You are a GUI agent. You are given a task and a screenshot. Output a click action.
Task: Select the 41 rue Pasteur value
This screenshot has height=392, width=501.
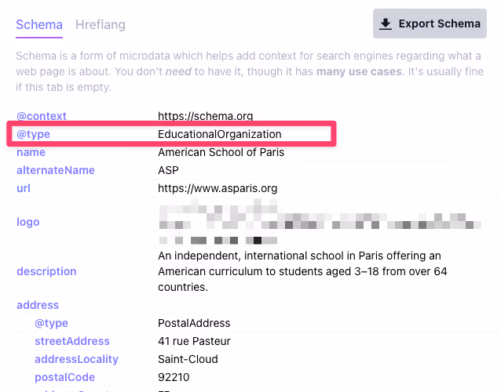tap(194, 341)
